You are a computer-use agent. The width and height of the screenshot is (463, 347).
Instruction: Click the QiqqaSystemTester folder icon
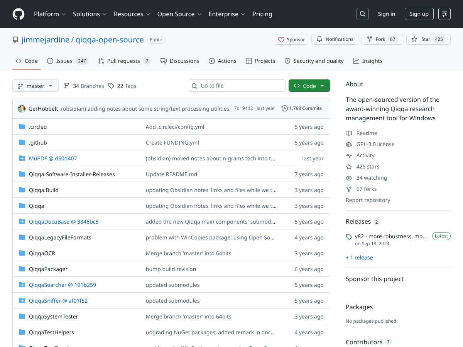click(22, 317)
